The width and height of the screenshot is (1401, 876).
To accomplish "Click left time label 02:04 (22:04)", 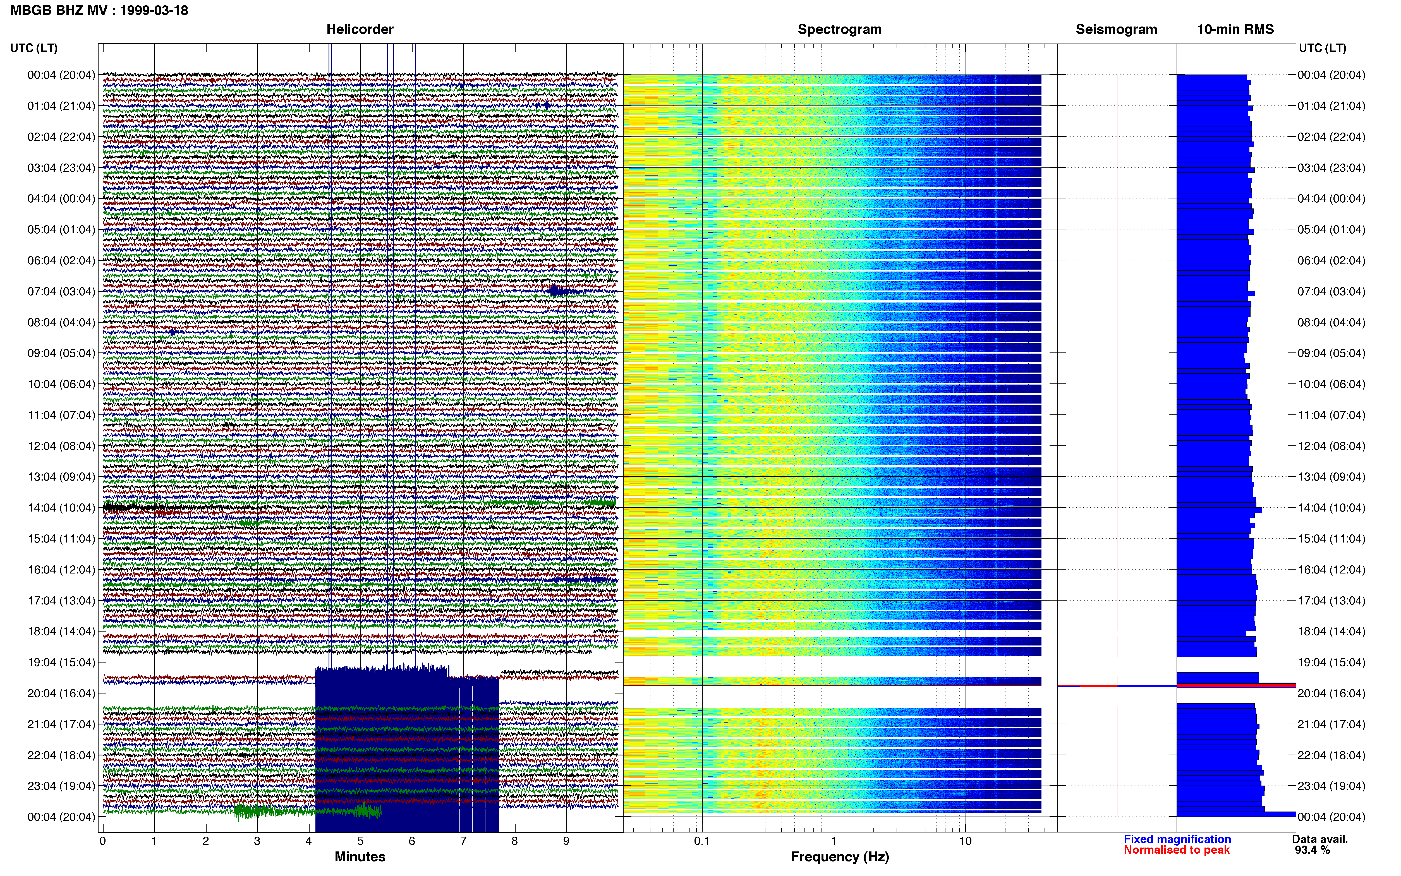I will (61, 137).
